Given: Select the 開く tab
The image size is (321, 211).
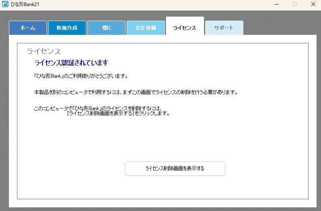Looking at the screenshot, I should (106, 28).
